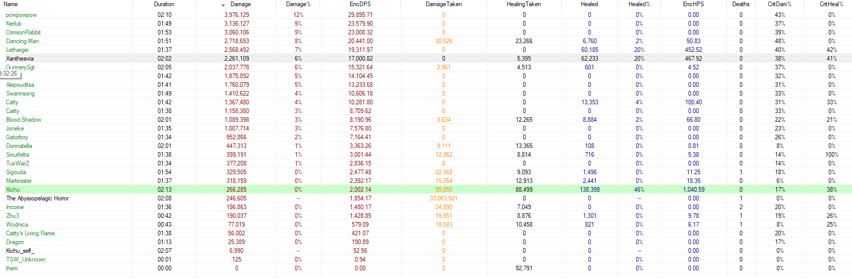852x278 pixels.
Task: Click the EncDPS column header
Action: pyautogui.click(x=360, y=4)
